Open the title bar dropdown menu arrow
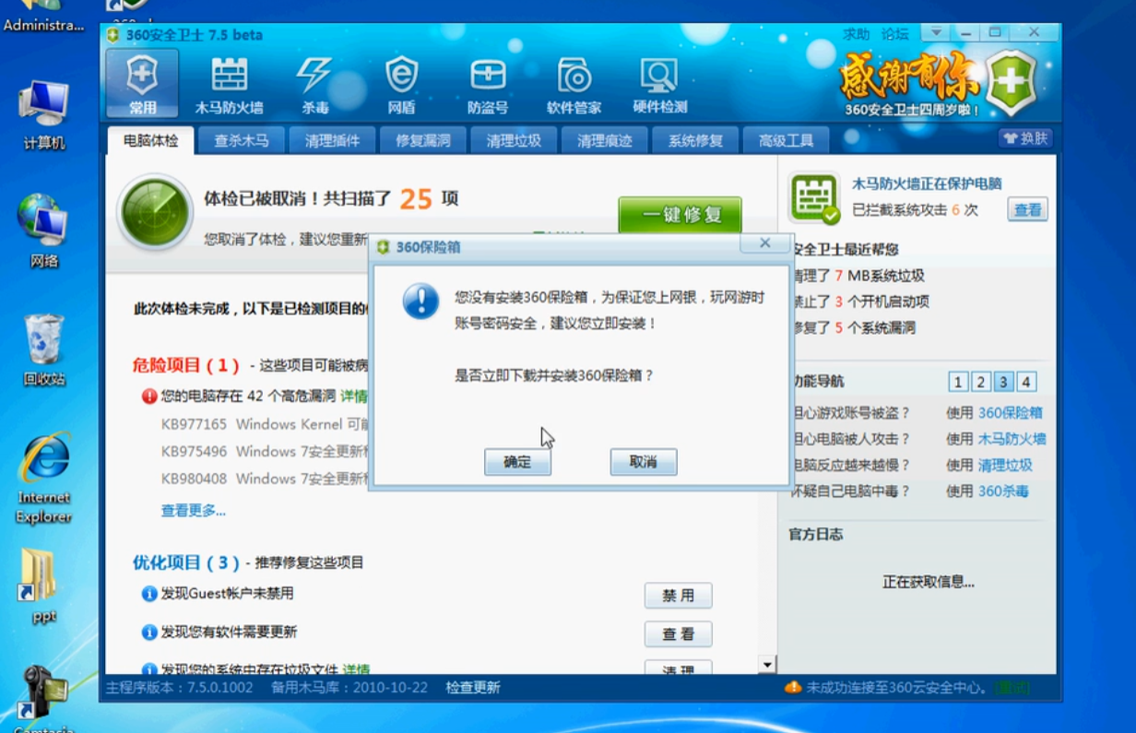Image resolution: width=1136 pixels, height=733 pixels. [x=937, y=32]
